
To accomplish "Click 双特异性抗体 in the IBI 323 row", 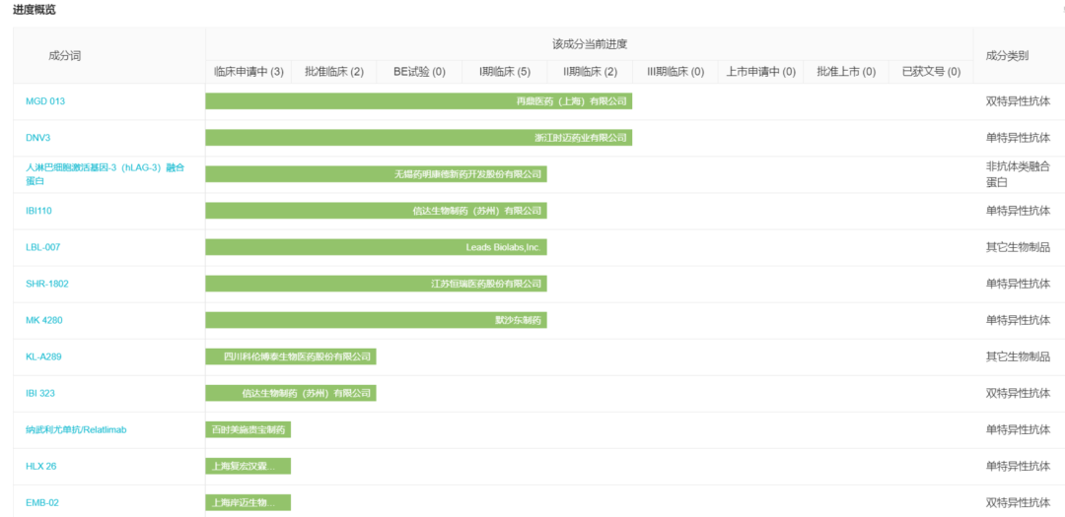I will click(1018, 394).
